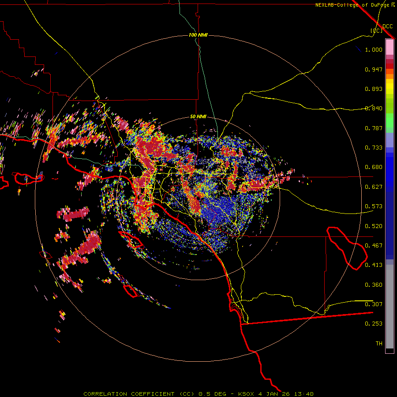
Task: Click the 0.413 scale value
Action: 374,265
